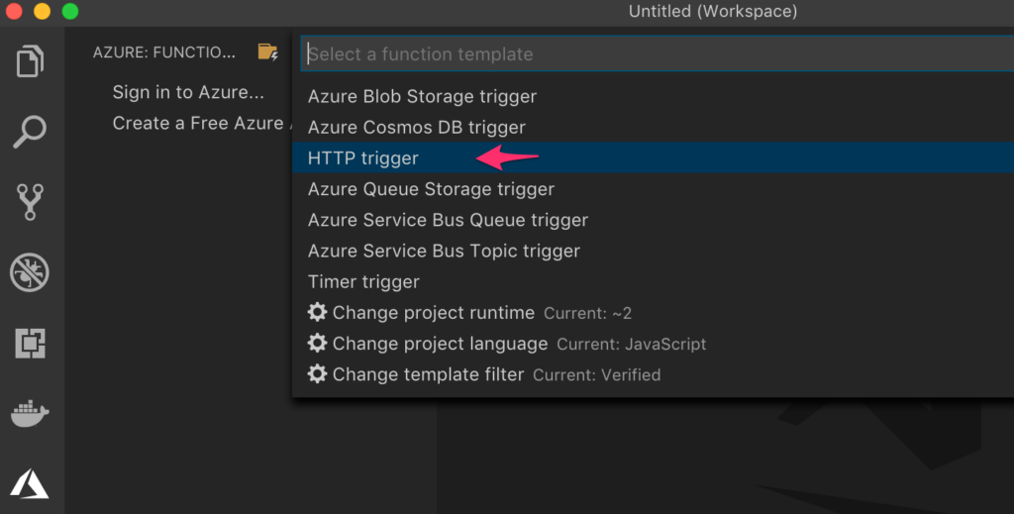This screenshot has height=514, width=1014.
Task: Choose the Azure Cosmos DB trigger template
Action: [416, 128]
